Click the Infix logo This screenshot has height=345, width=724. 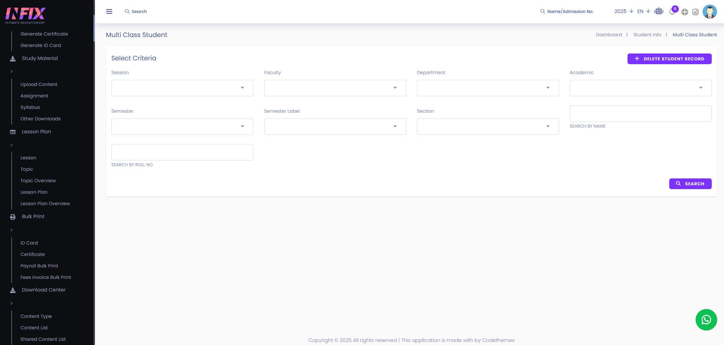(x=25, y=15)
